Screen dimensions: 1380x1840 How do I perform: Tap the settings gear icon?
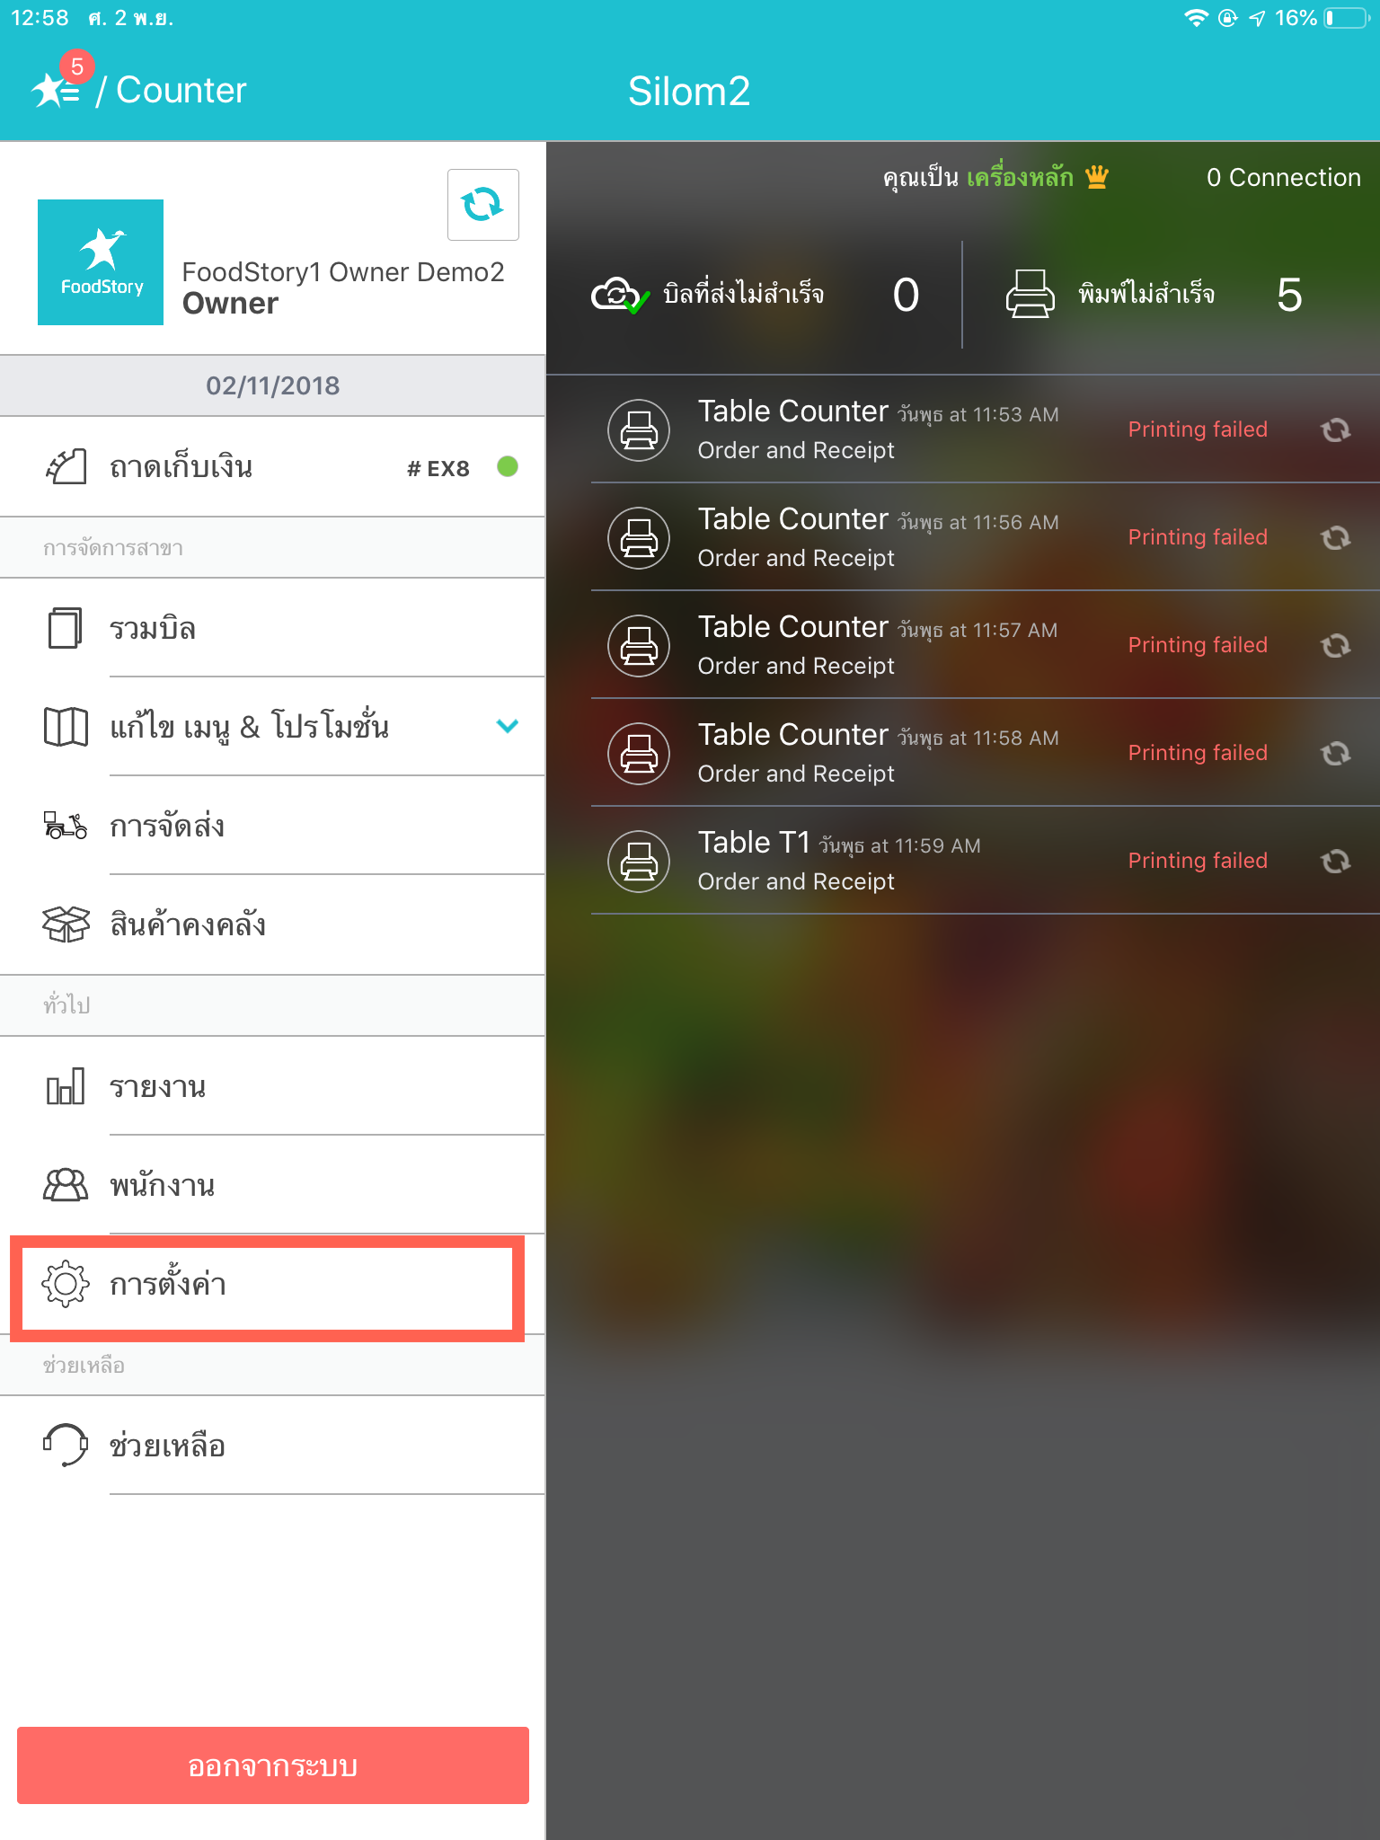coord(66,1285)
